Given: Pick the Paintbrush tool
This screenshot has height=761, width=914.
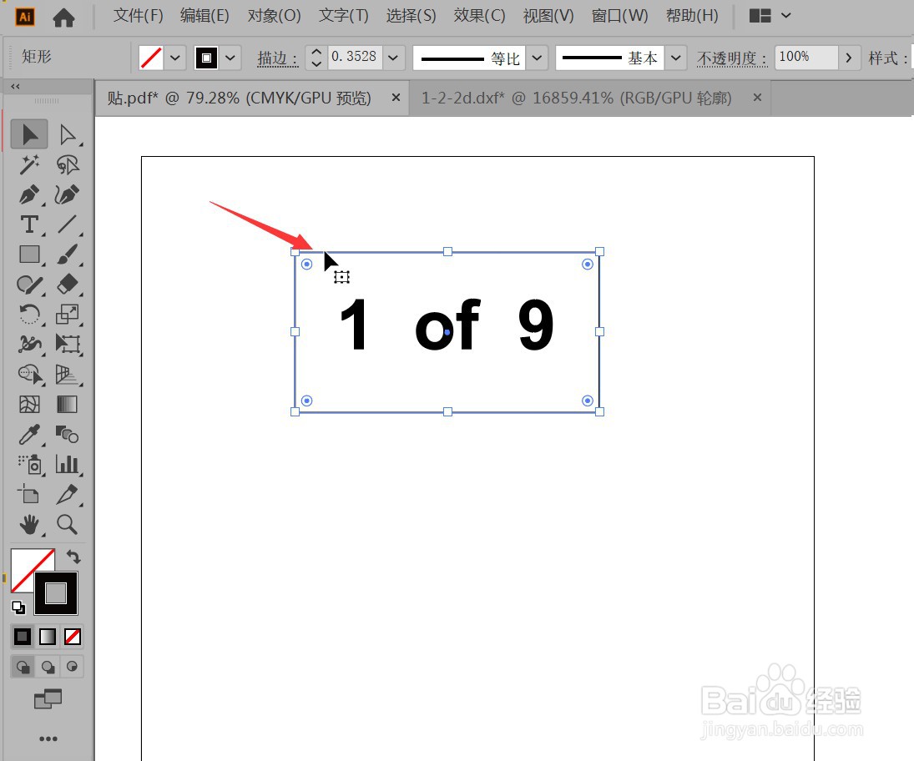Looking at the screenshot, I should (x=68, y=255).
